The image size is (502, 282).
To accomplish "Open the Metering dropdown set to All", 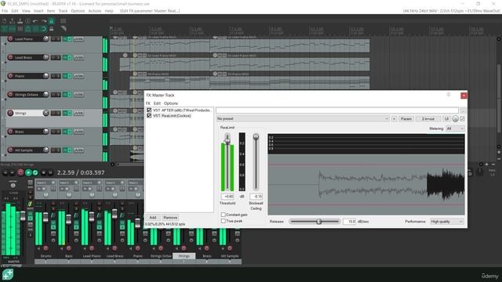I will [x=455, y=128].
